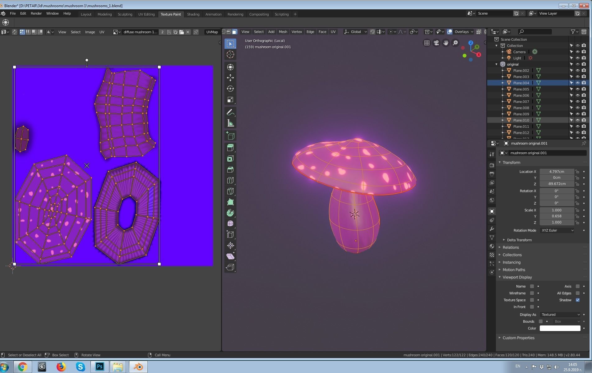Screen dimensions: 592x373
Task: Toggle orthographic/perspective grid icon in viewport
Action: pos(427,43)
